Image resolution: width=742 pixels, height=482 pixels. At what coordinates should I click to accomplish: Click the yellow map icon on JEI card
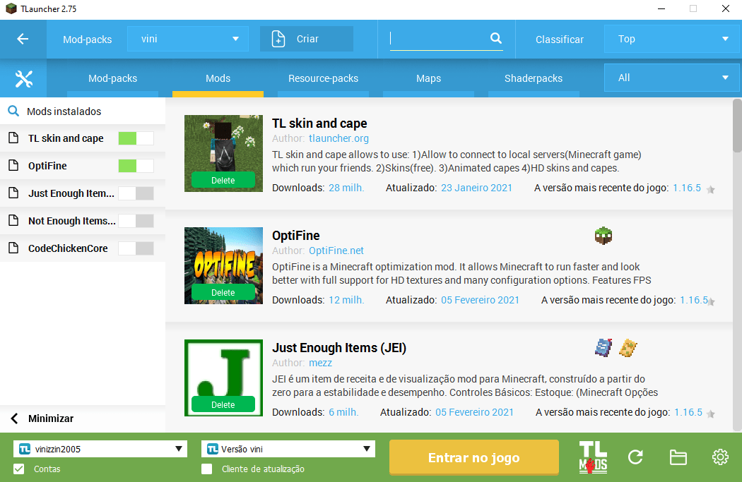point(628,347)
